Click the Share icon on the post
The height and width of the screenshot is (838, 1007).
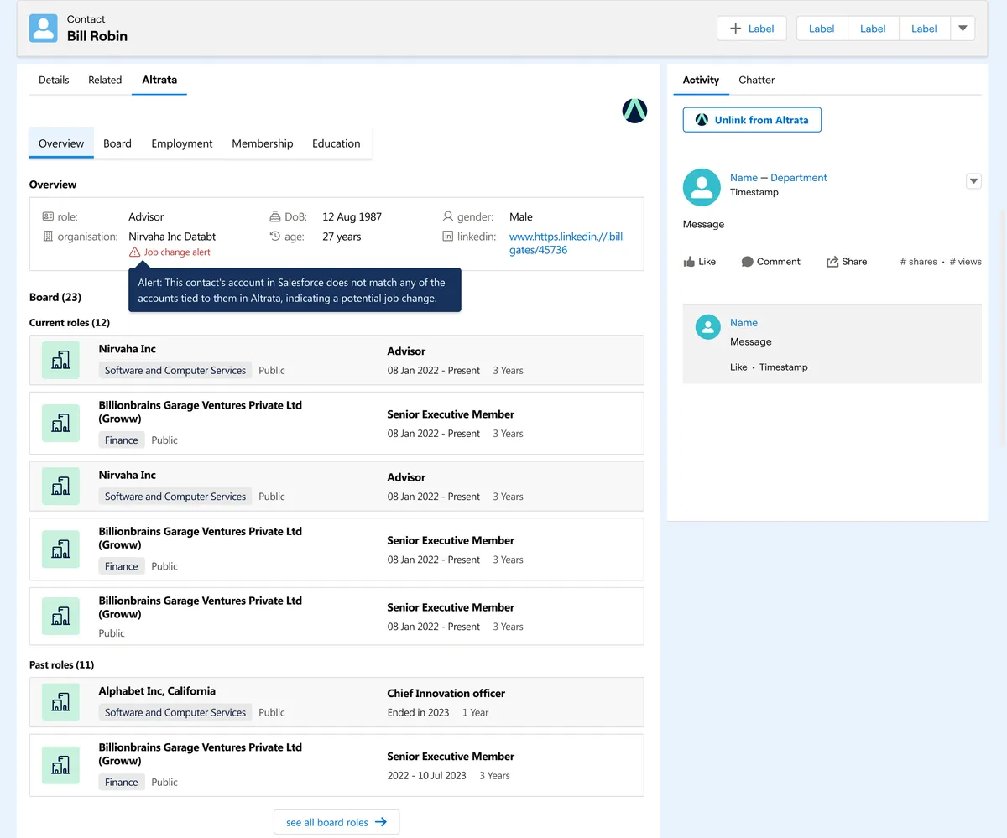(x=832, y=262)
